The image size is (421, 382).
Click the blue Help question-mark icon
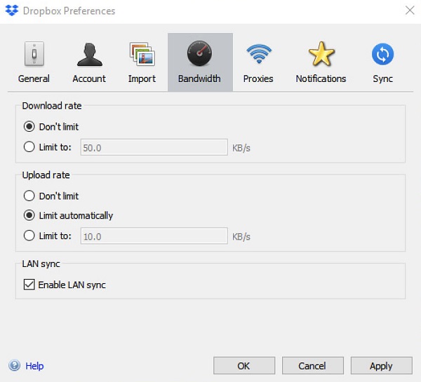[x=14, y=365]
